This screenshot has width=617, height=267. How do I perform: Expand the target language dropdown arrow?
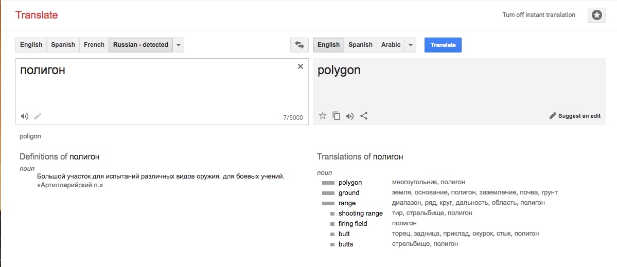point(410,45)
